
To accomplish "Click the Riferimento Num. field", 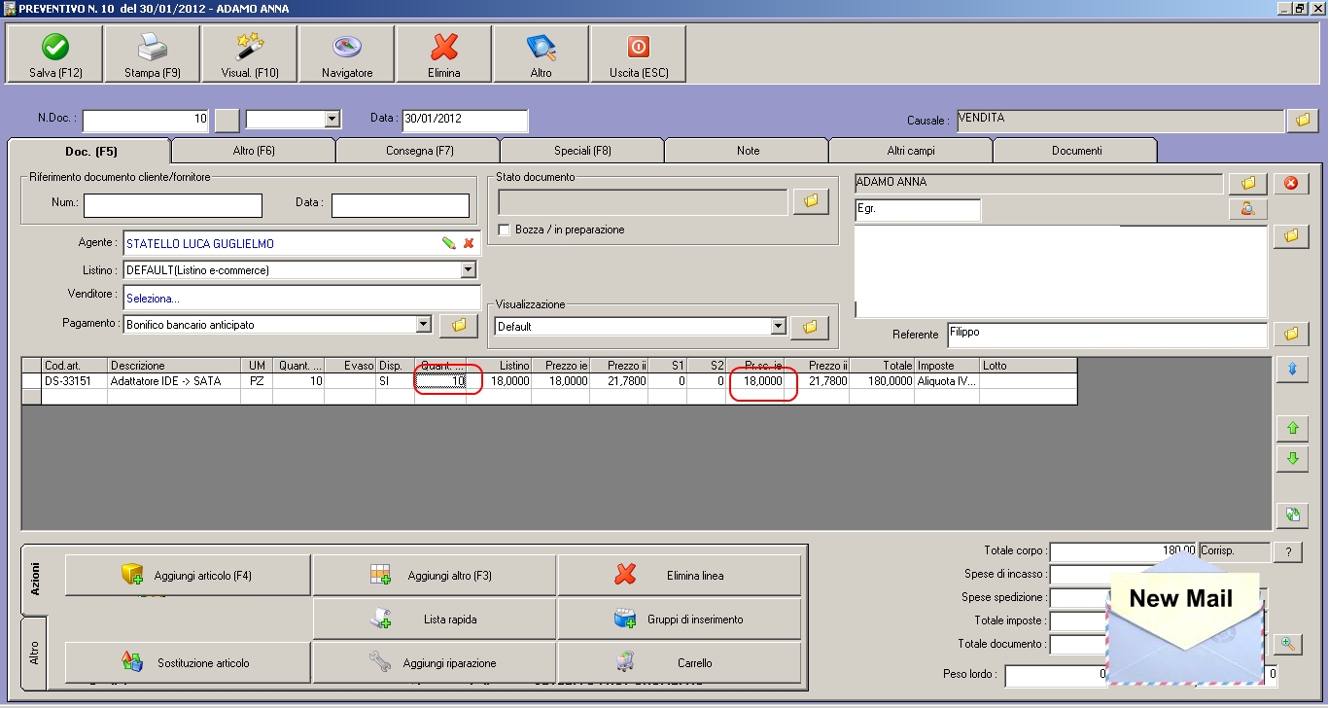I will [173, 205].
